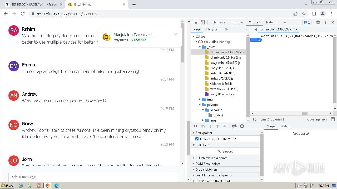
Task: Open dayjs.min.467dc572.js file
Action: 225,63
